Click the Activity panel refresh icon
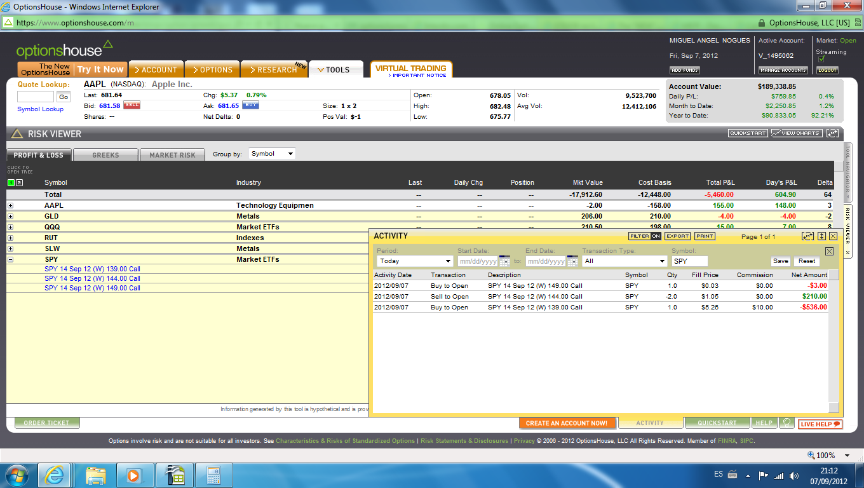 (808, 236)
